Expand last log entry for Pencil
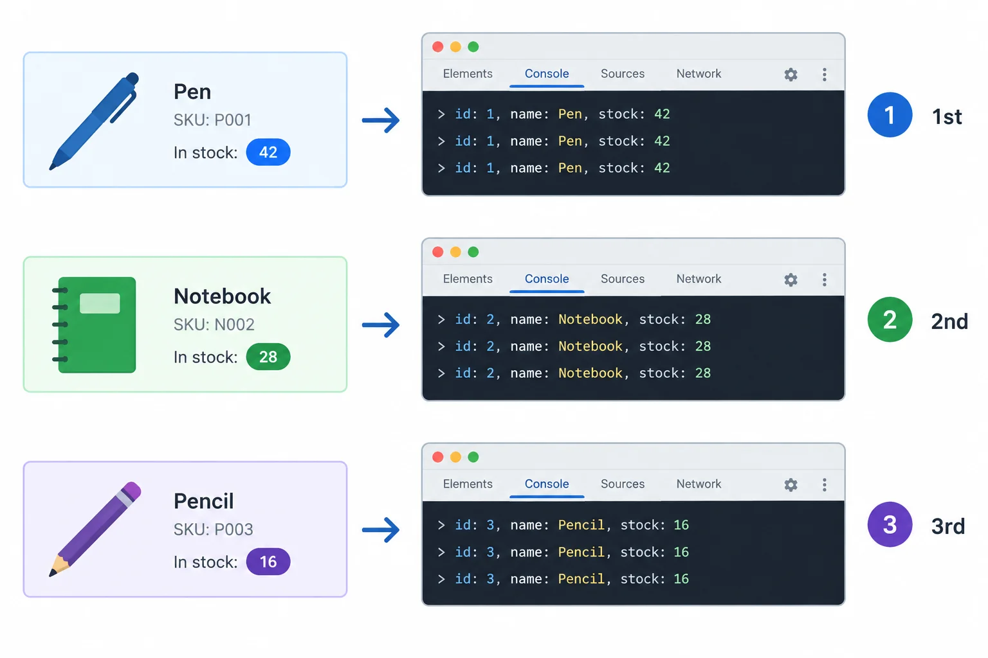 point(441,579)
